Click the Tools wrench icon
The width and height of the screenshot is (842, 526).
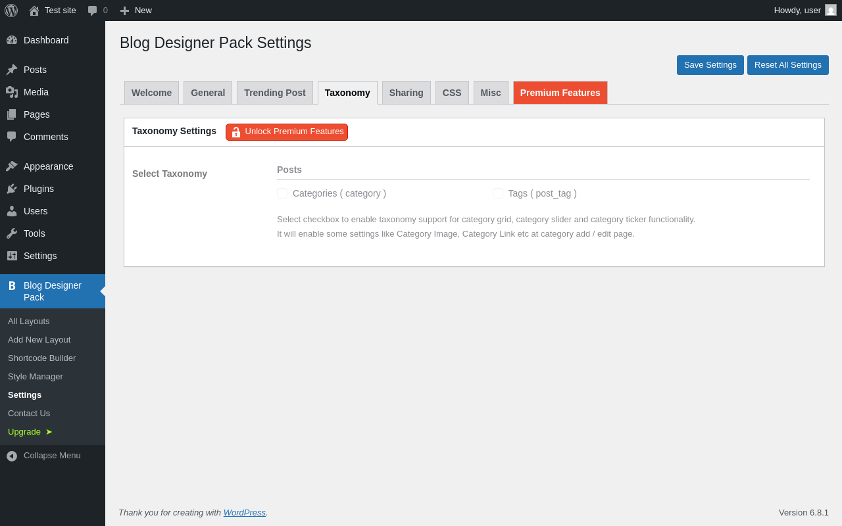(x=12, y=233)
